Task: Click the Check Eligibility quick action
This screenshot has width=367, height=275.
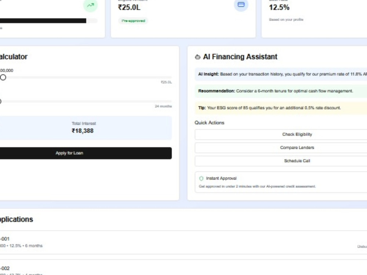Action: point(281,135)
